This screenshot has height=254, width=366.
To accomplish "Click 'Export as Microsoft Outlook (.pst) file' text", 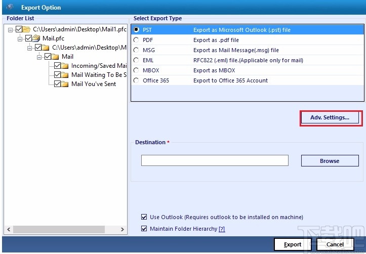I will [242, 30].
